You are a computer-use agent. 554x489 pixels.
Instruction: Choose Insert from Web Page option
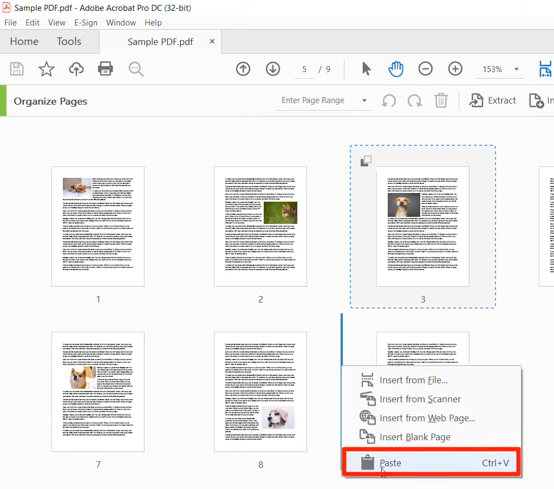pyautogui.click(x=431, y=419)
